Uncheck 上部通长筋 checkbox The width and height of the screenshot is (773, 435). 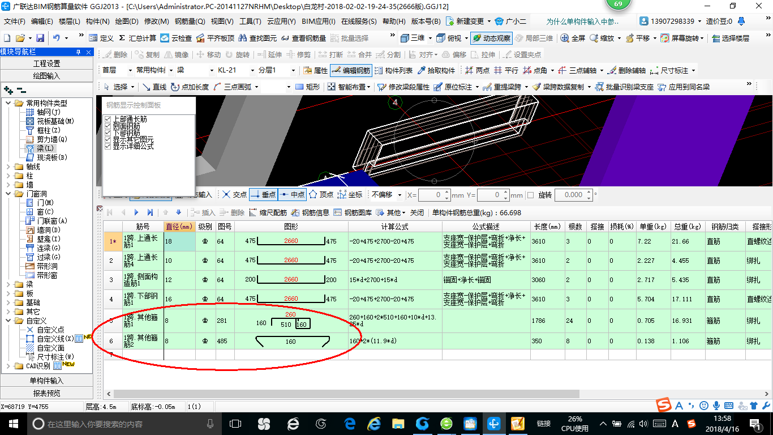coord(108,120)
